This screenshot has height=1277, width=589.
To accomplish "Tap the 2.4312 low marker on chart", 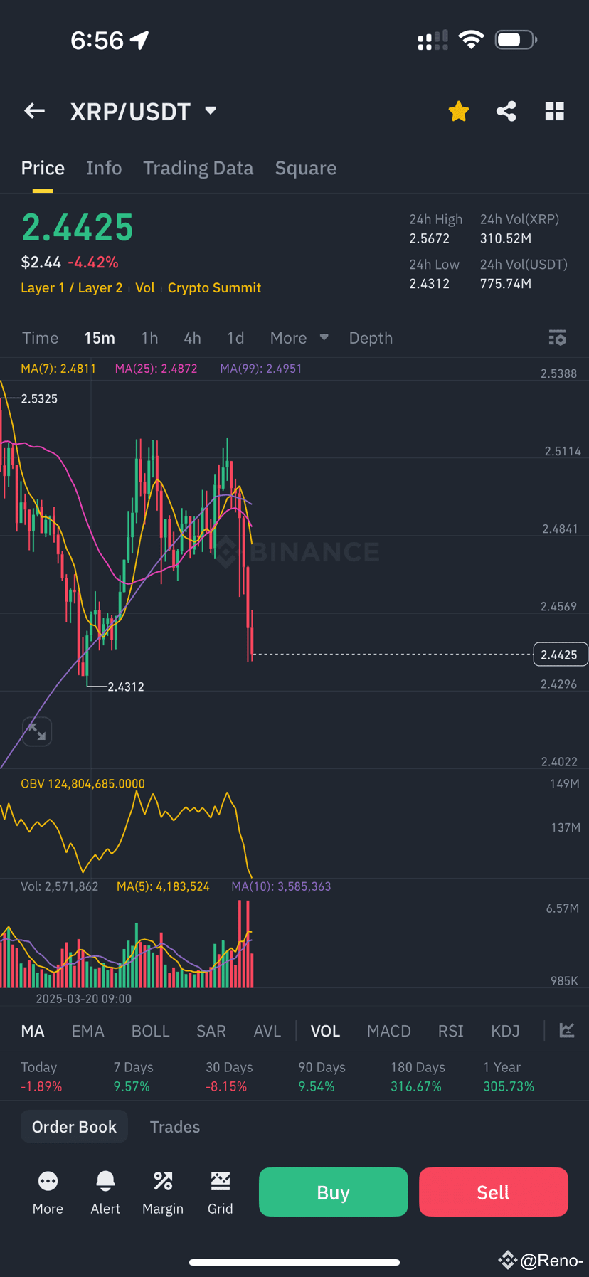I will click(x=126, y=687).
